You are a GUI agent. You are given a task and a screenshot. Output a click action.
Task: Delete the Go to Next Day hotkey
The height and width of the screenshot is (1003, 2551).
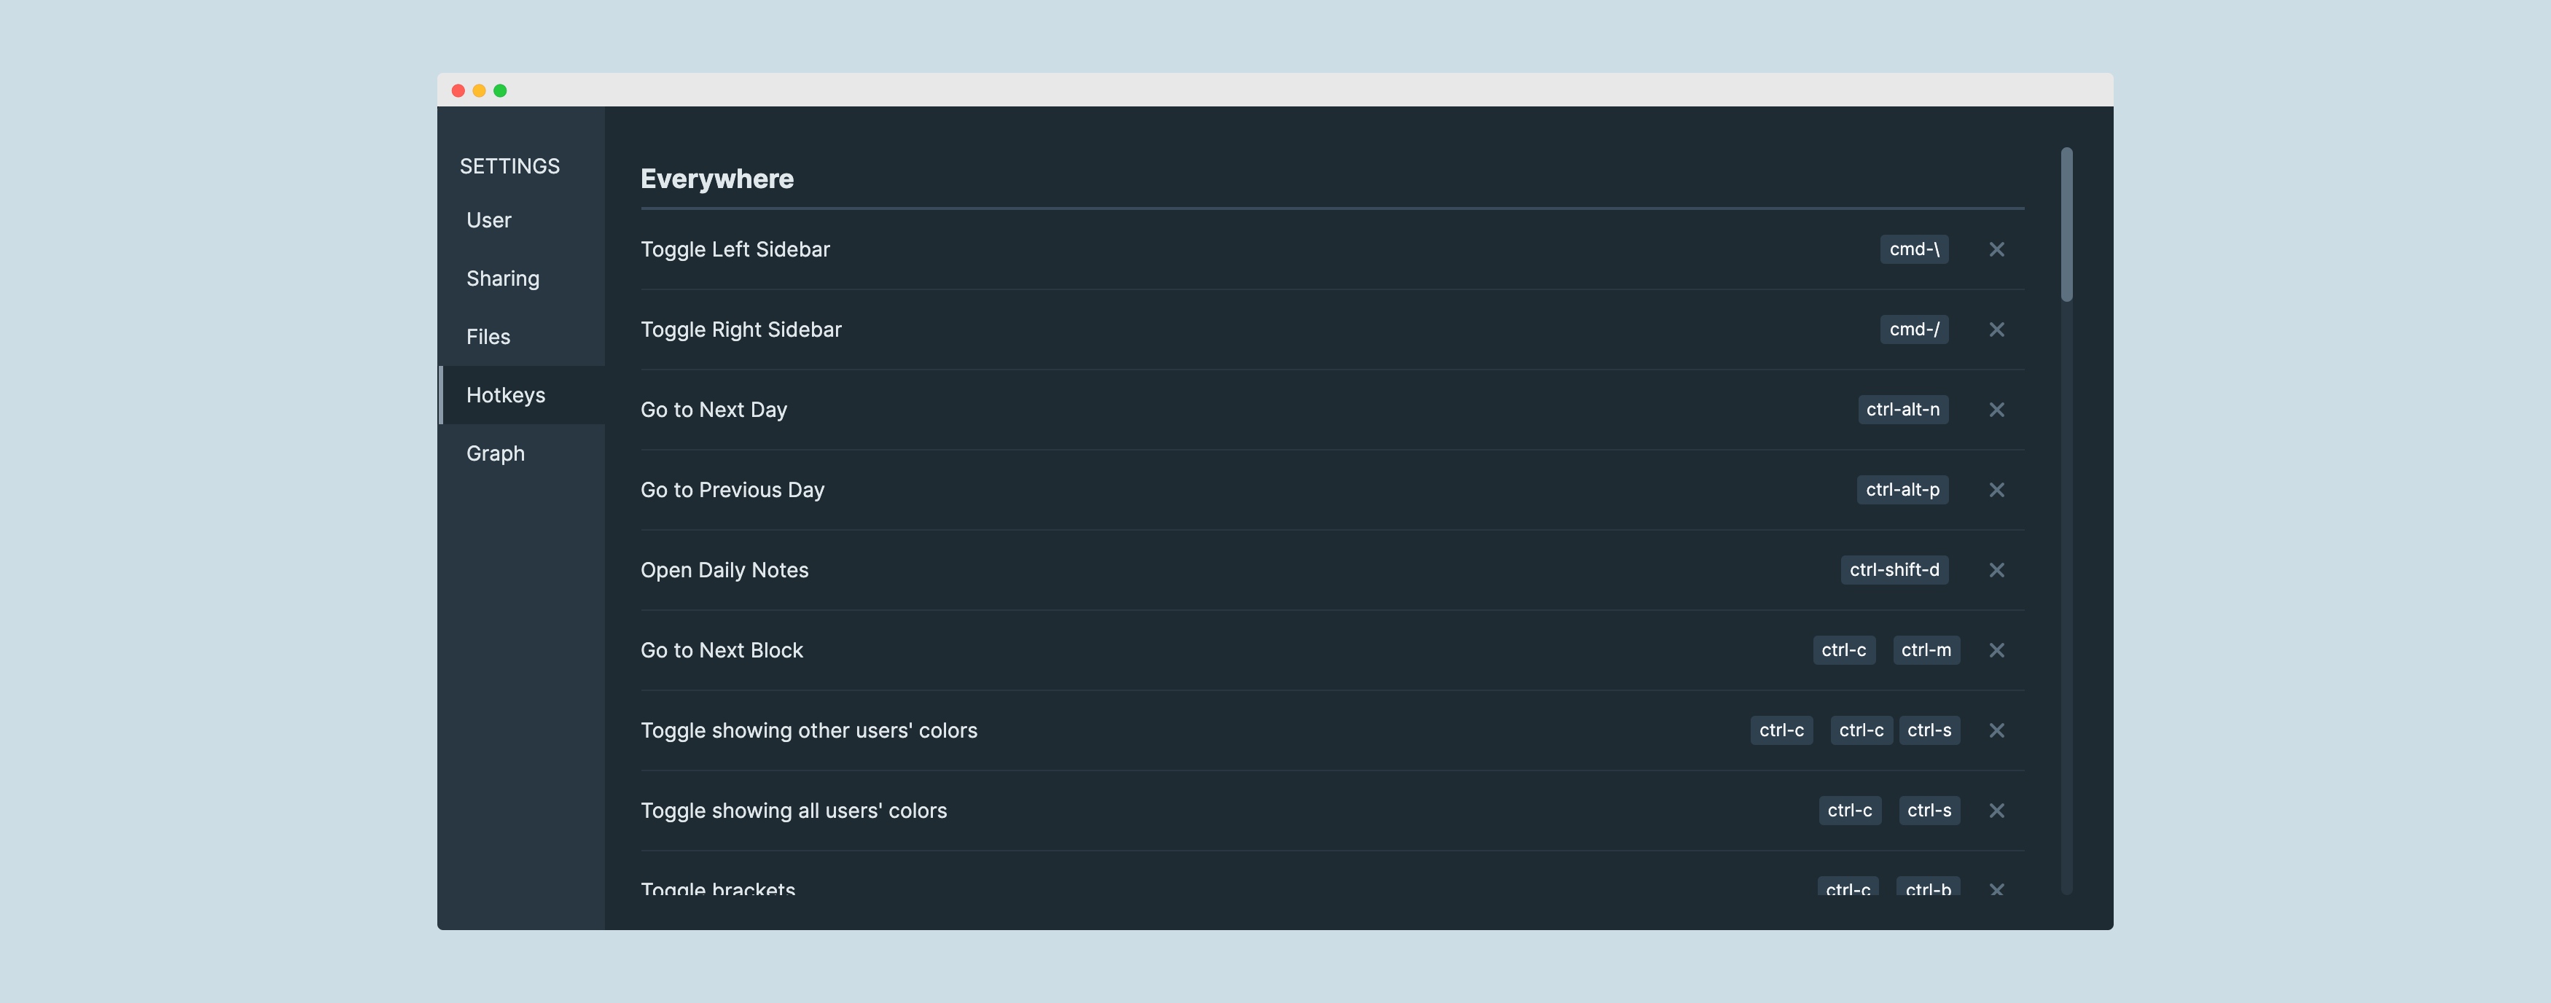[x=1996, y=410]
